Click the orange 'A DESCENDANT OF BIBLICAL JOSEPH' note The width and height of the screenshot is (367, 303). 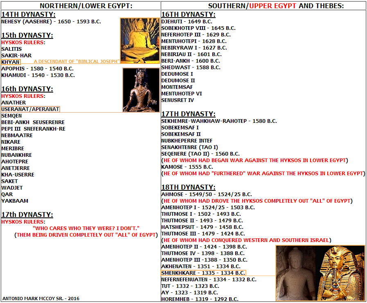[79, 61]
